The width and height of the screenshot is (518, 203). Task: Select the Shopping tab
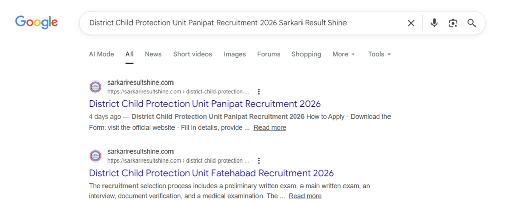click(x=306, y=54)
